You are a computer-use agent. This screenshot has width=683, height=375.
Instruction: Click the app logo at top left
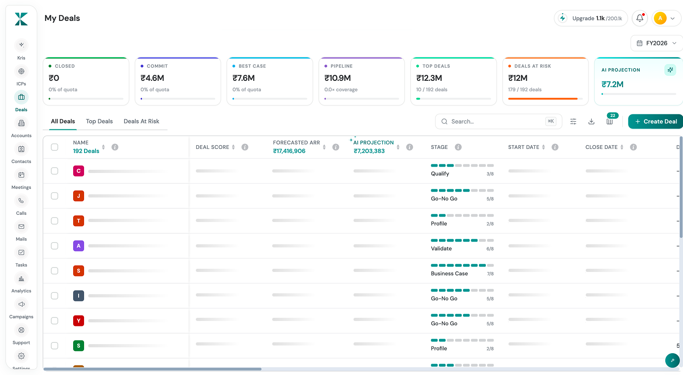[x=21, y=19]
